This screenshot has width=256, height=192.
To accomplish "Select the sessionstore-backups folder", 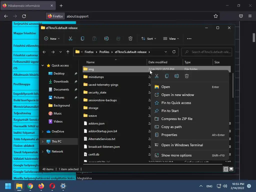I will point(102,100).
